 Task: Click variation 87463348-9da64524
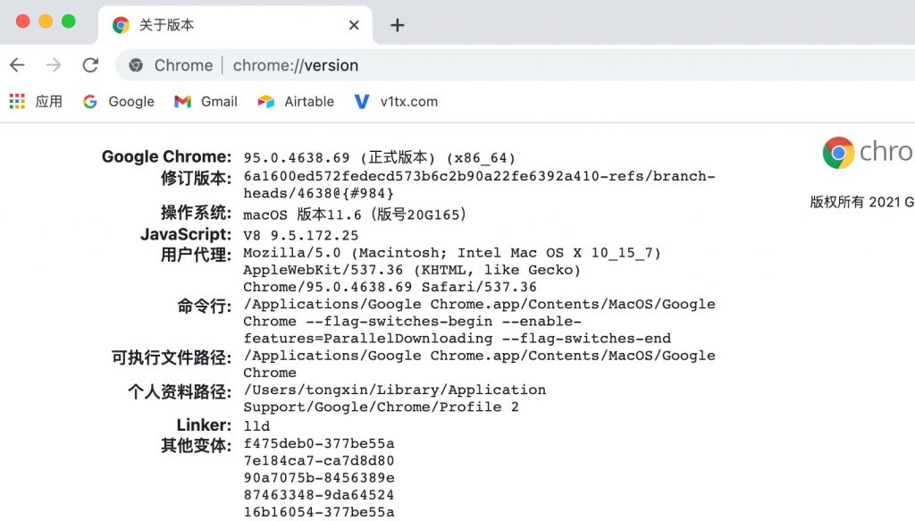[x=319, y=495]
